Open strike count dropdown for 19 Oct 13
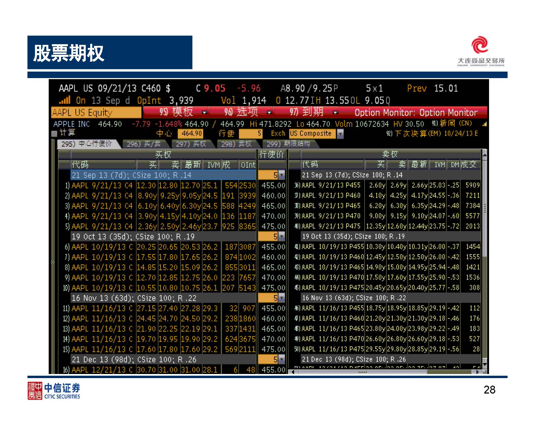 pyautogui.click(x=282, y=237)
